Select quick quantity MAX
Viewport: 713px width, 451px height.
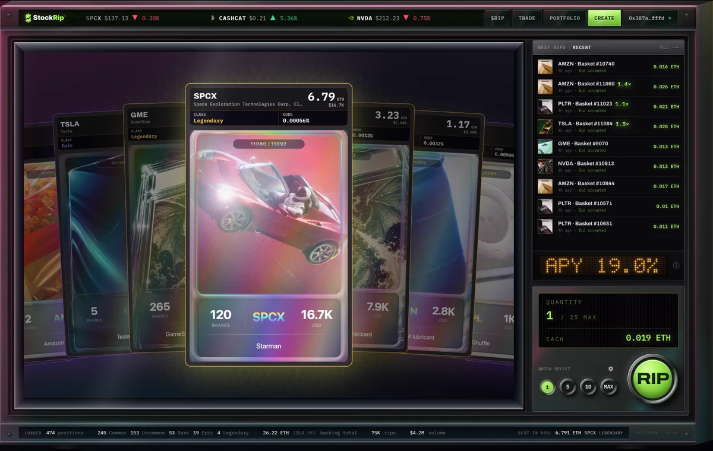(x=608, y=388)
